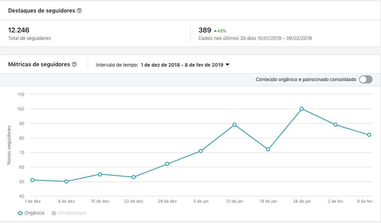Viewport: 381px width, 223px height.
Task: Click the 12 de jan data point
Action: pos(235,125)
